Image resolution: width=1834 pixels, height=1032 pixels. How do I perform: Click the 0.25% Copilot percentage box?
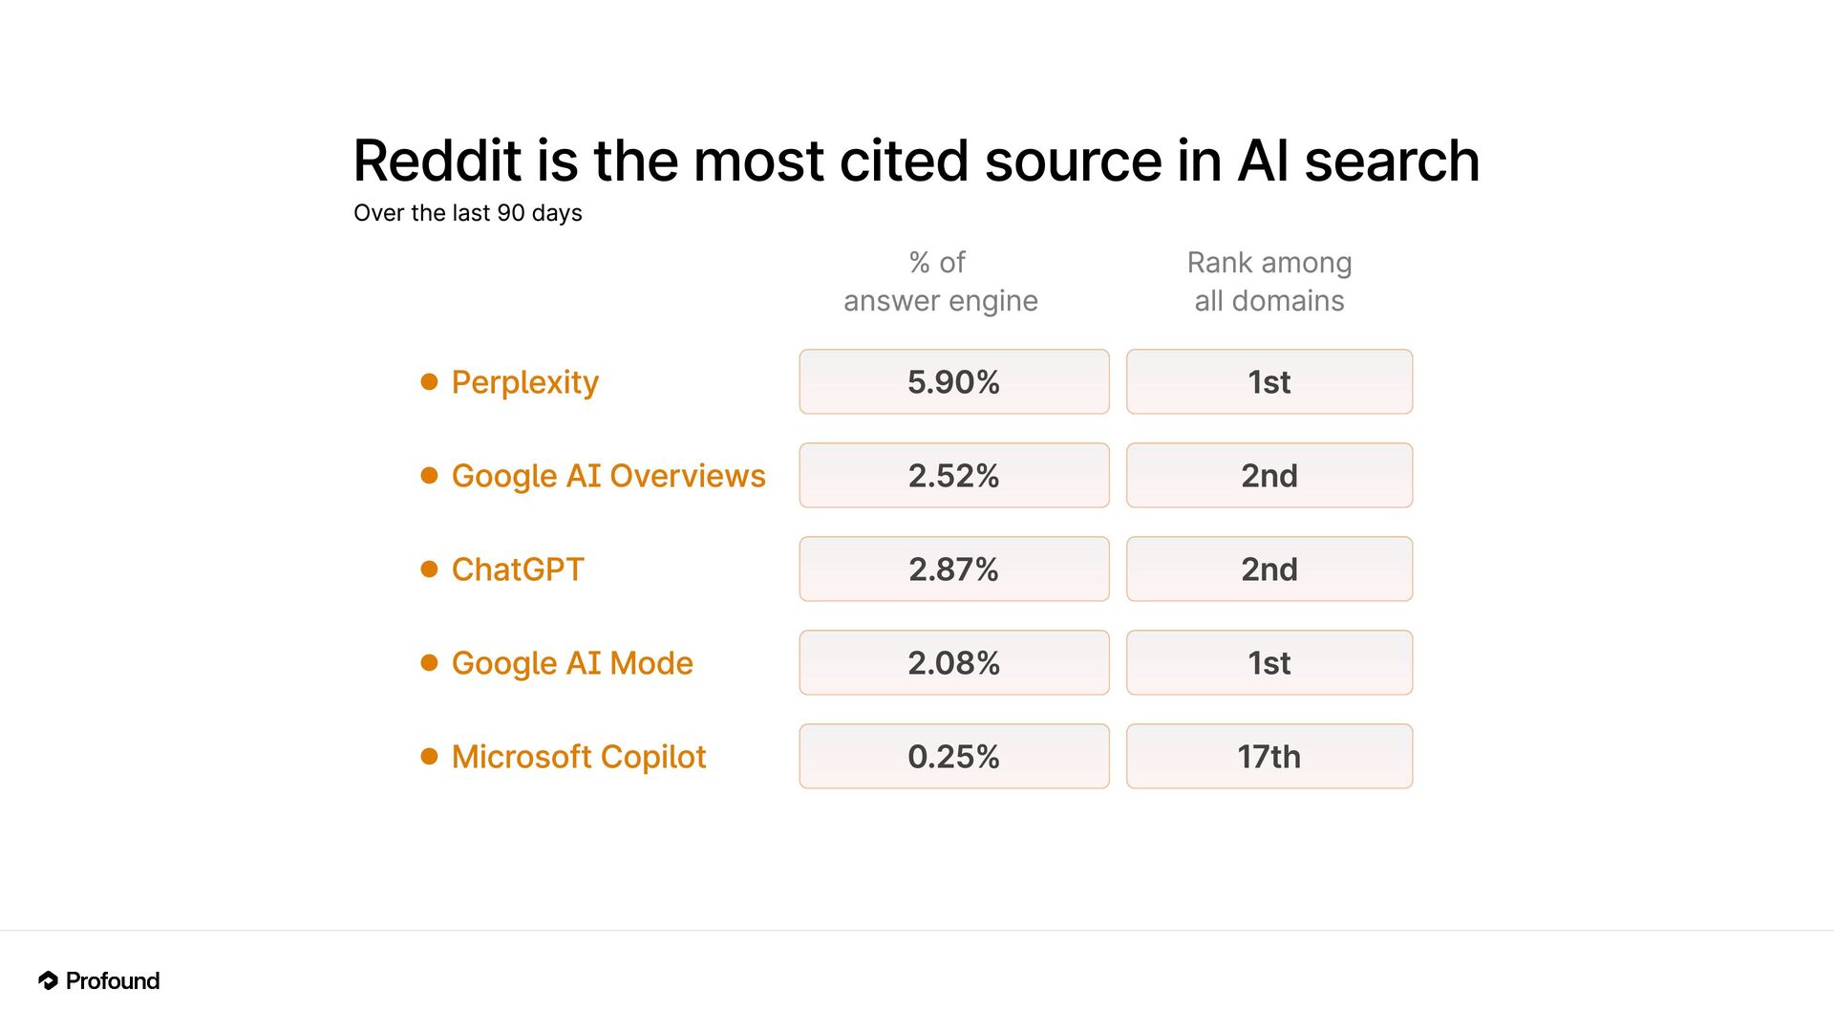tap(953, 757)
